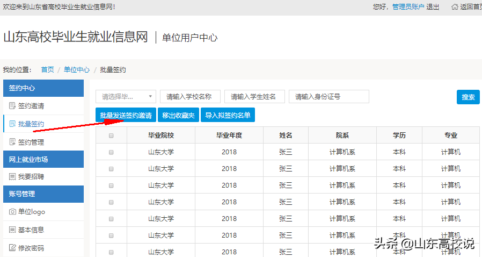Click 批量签约 breadcrumb text
The height and width of the screenshot is (257, 482).
point(113,69)
